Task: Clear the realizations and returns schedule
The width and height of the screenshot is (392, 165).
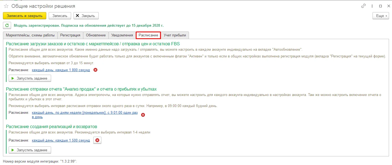Action: [97, 140]
